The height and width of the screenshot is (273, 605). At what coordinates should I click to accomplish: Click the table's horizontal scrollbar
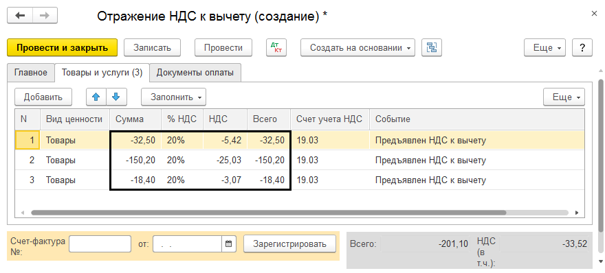pos(268,213)
